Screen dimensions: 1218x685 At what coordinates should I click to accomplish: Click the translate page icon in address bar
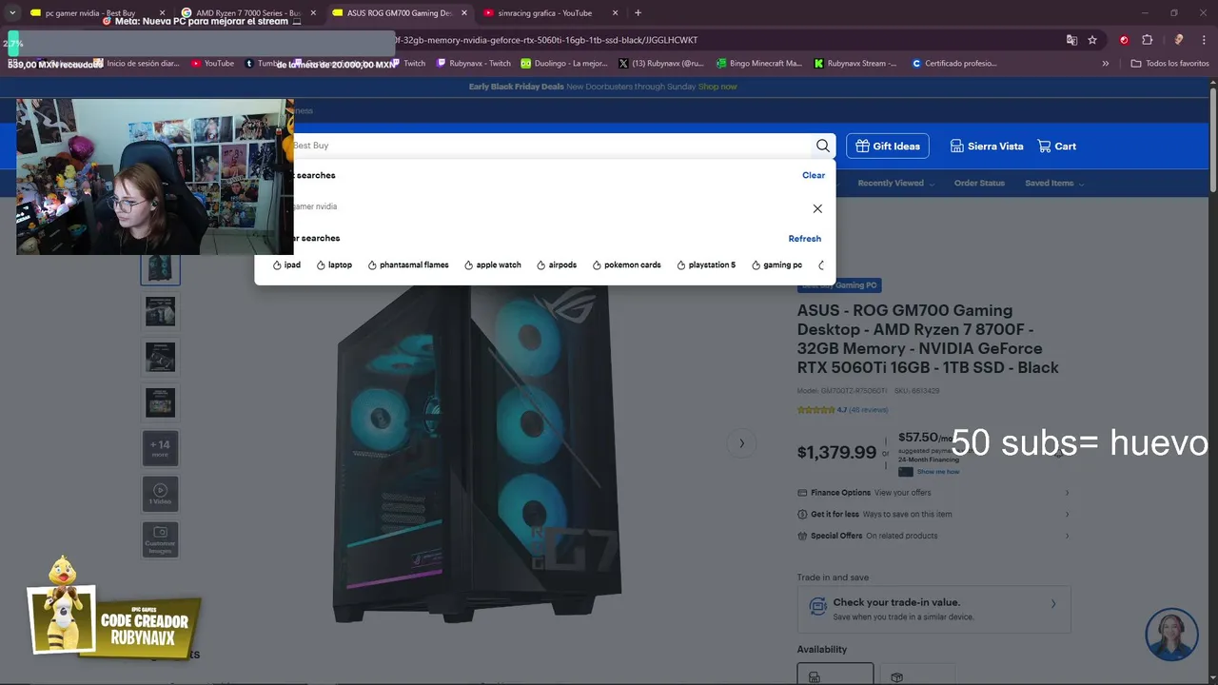(x=1071, y=40)
